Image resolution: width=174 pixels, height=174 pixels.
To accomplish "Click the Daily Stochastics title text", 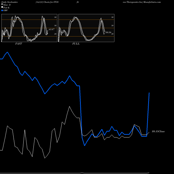I will click(9, 2).
